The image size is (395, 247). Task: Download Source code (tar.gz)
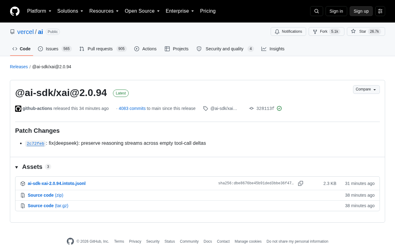click(48, 206)
